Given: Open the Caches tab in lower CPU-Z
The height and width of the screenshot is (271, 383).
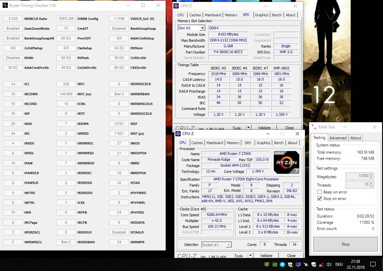Looking at the screenshot, I should (197, 143).
